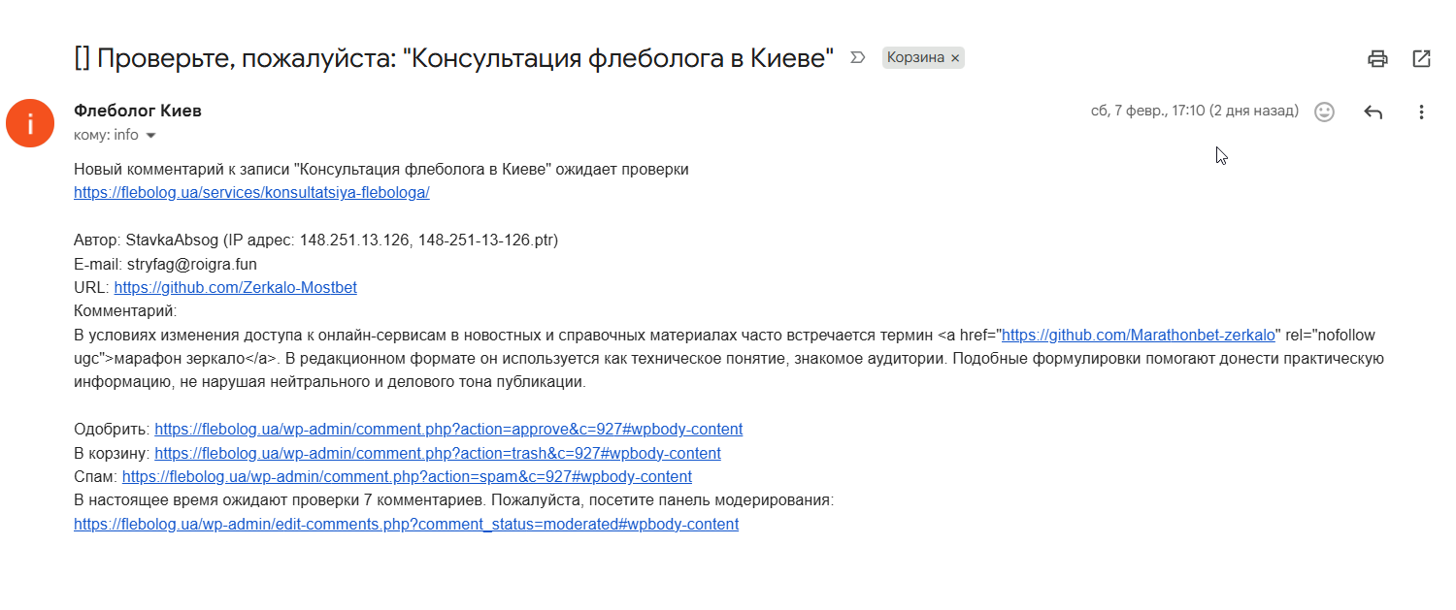Click the Корзина label chip
This screenshot has height=610, width=1456.
[x=915, y=58]
